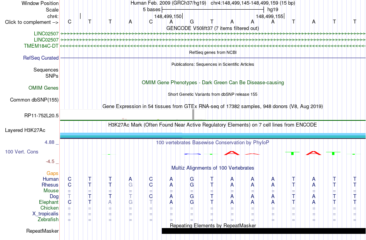Viewport: 366px width, 240px height.
Task: Click the RepeatMasker track label
Action: [42, 231]
